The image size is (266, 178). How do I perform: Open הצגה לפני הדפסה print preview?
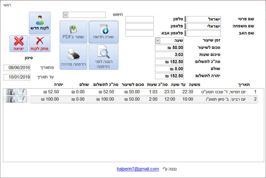[x=104, y=57]
